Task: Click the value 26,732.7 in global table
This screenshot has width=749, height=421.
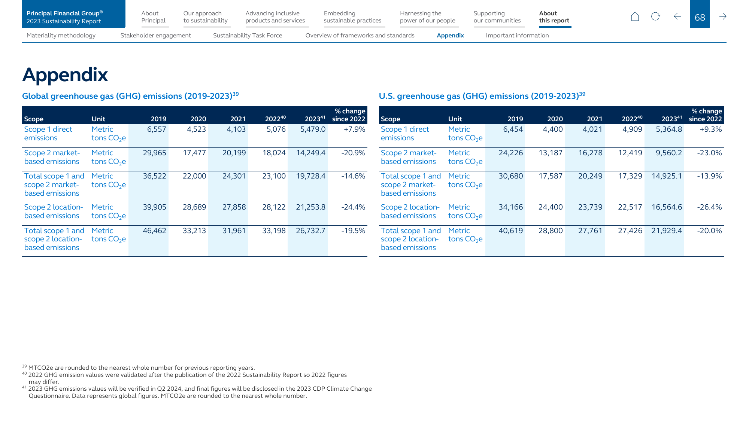Action: [310, 231]
